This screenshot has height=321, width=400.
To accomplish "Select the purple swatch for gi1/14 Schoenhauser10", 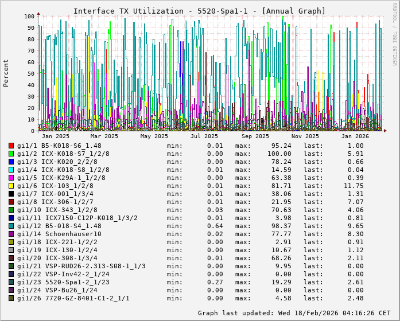I will pyautogui.click(x=11, y=234).
